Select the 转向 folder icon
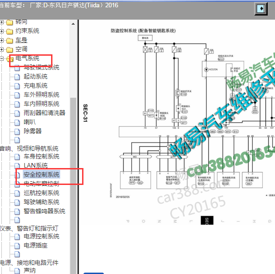This screenshot has height=274, width=275. click(x=10, y=22)
